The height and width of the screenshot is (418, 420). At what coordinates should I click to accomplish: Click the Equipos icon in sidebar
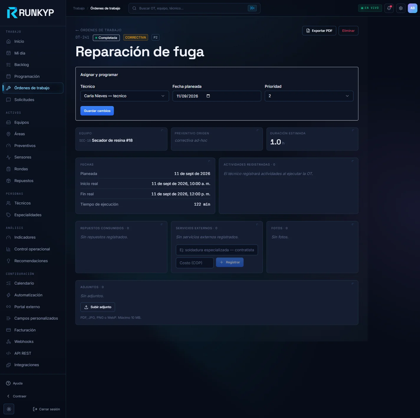[x=9, y=122]
